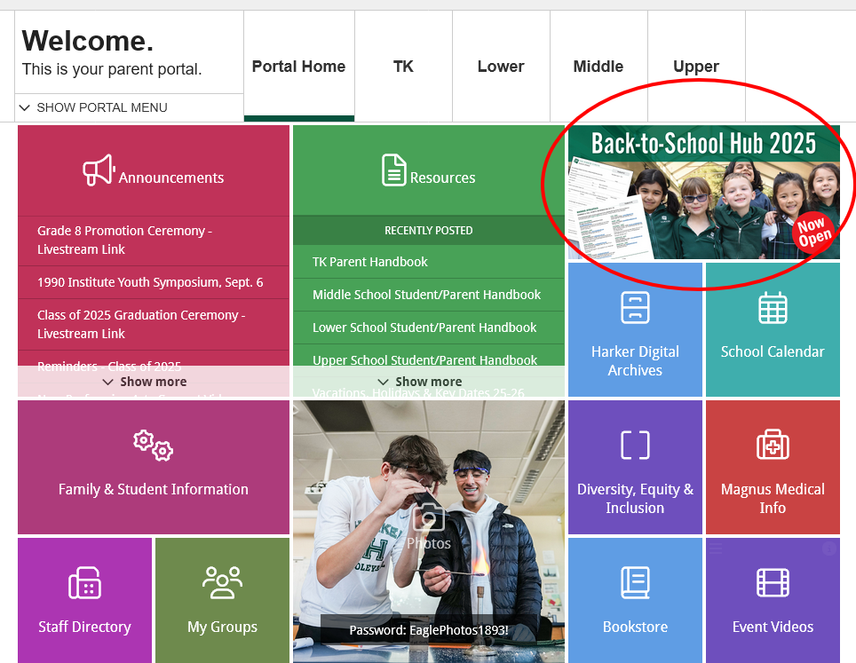
Task: Open Diversity, Equity & Inclusion brackets icon
Action: [x=635, y=445]
